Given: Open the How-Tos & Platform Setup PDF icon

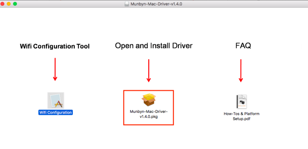Looking at the screenshot, I should click(x=241, y=102).
